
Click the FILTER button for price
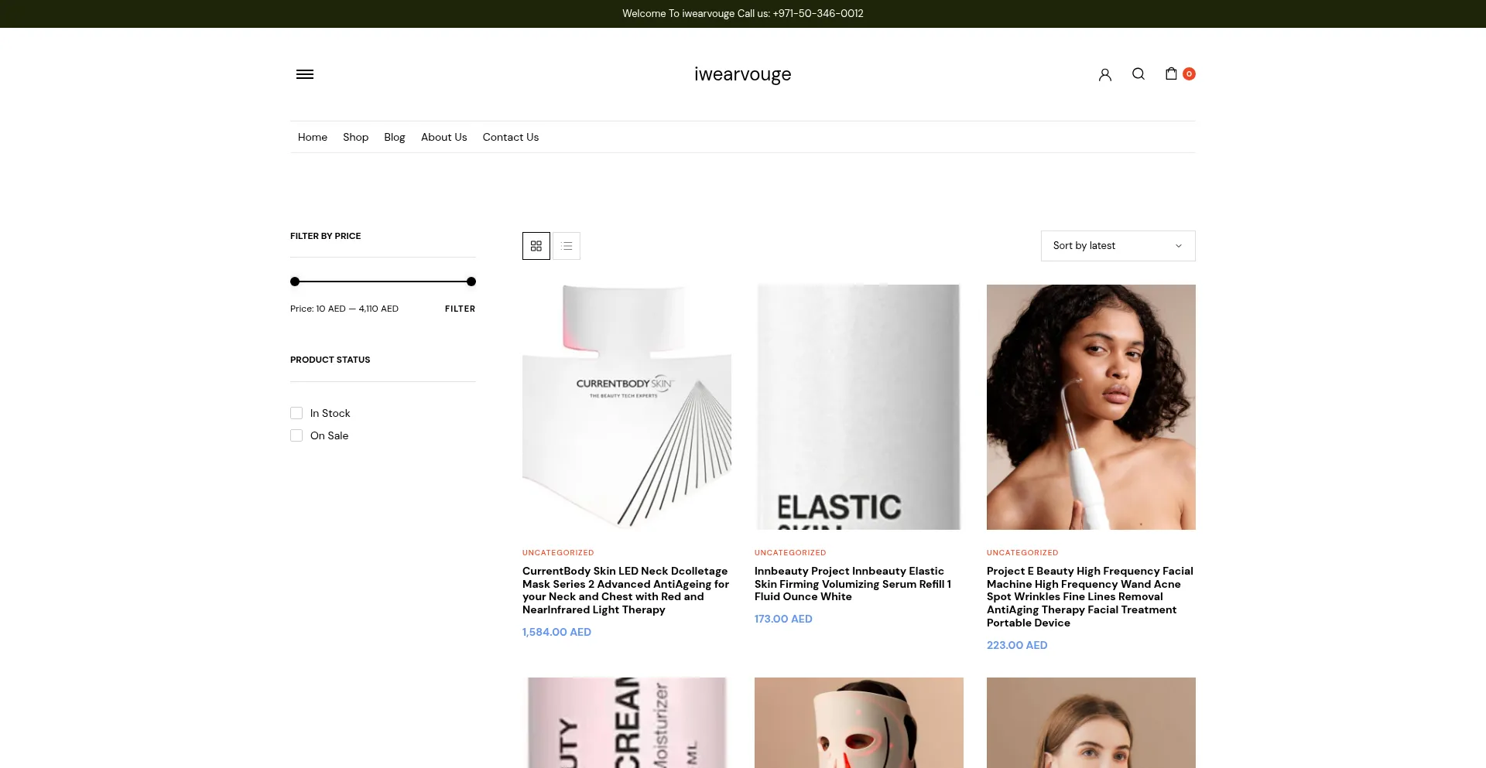click(460, 308)
